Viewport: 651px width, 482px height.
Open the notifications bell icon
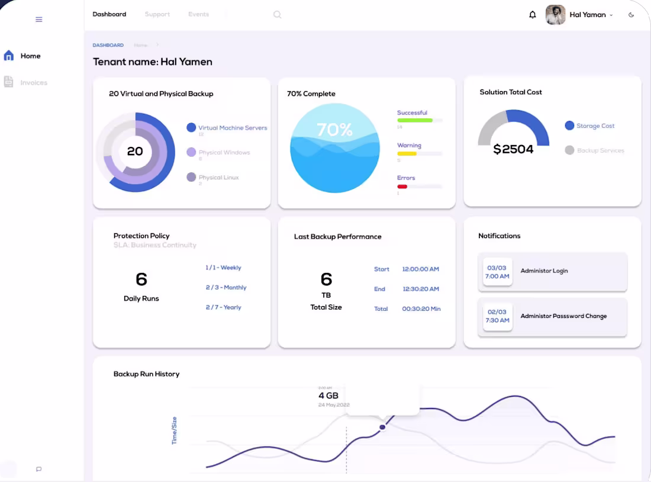(x=532, y=15)
